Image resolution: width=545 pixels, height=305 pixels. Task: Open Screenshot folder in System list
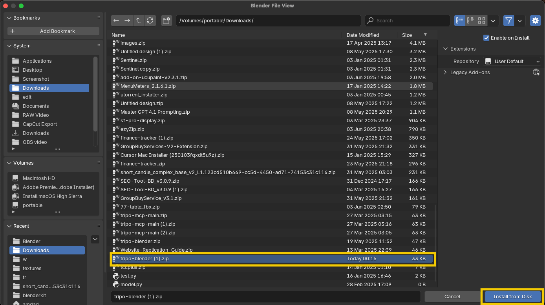[49, 79]
